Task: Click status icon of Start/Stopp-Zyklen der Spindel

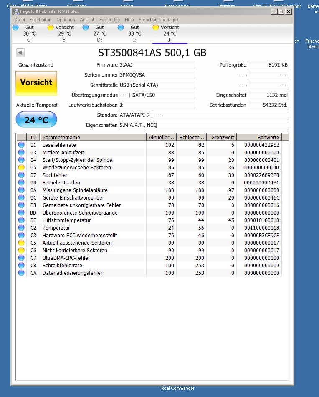Action: [x=21, y=160]
